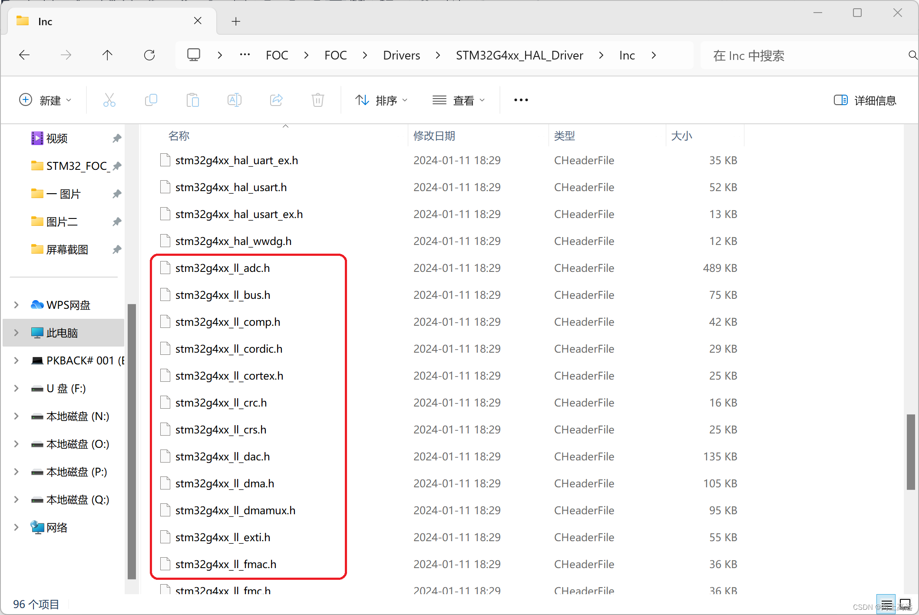The height and width of the screenshot is (615, 919).
Task: Select file stm32g4xx_ll_cordic.h
Action: pyautogui.click(x=229, y=349)
